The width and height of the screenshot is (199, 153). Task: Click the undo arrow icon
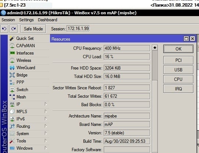[x=4, y=29]
